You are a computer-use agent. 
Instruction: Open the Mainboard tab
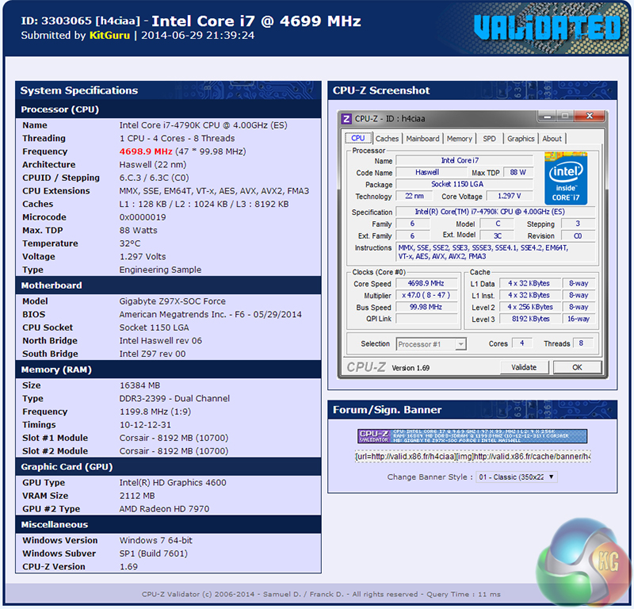pos(422,139)
